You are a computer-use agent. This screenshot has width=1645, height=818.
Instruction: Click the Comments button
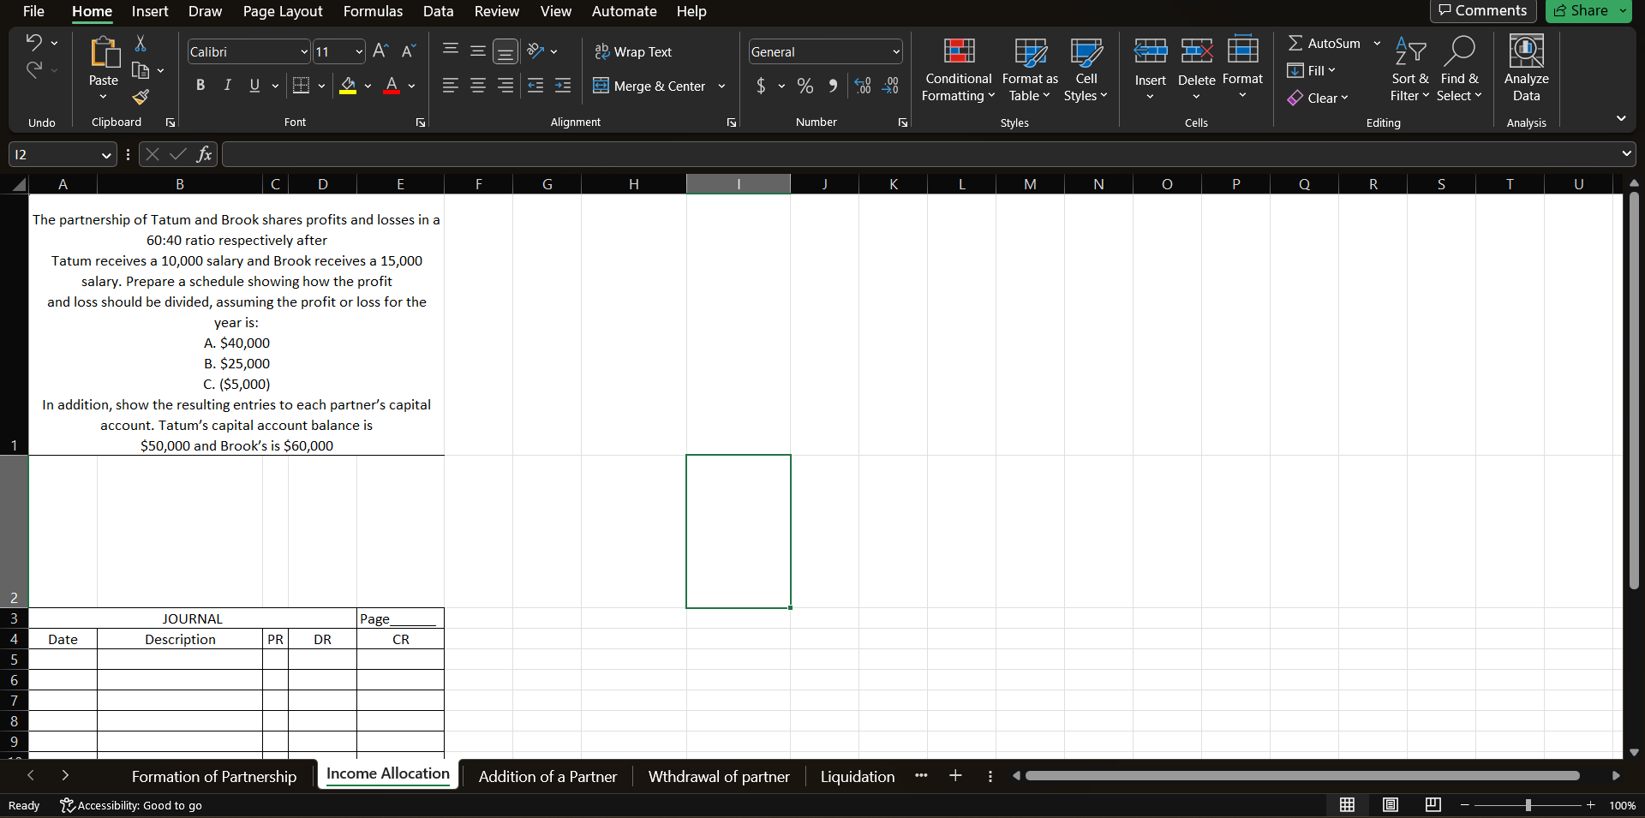(1483, 10)
